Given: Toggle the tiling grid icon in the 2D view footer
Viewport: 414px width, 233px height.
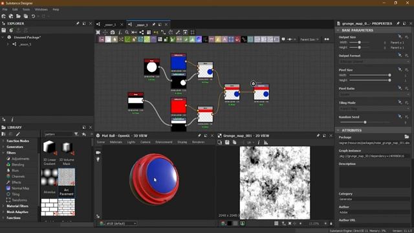Looking at the screenshot, I should point(276,223).
